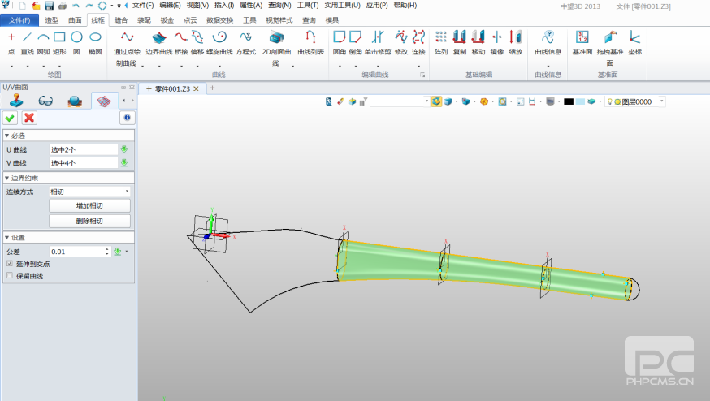Switch to the 曲面 ribbon tab
Viewport: 710px width, 401px height.
pyautogui.click(x=75, y=19)
